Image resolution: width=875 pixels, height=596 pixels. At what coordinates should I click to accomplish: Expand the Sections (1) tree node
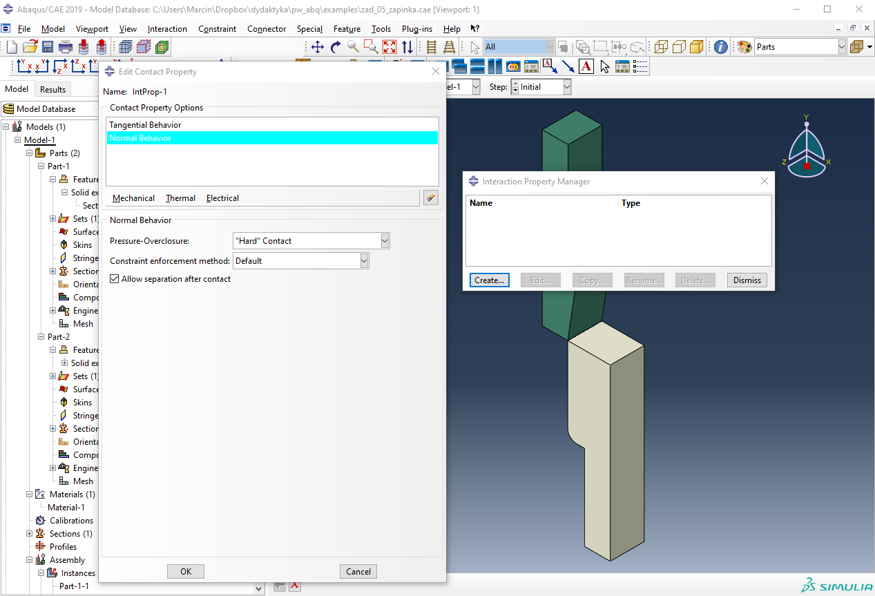[x=30, y=534]
